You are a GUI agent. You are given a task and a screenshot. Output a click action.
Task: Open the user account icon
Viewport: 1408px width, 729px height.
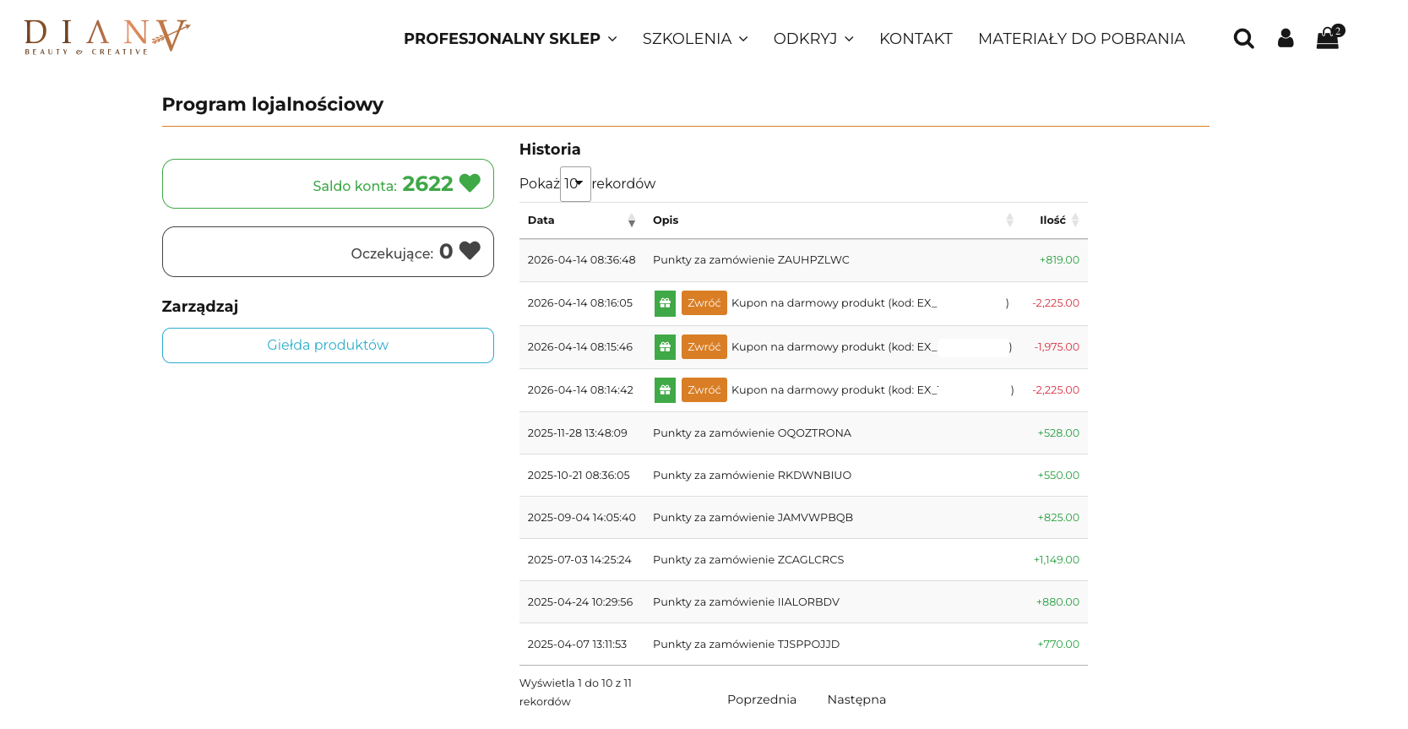(x=1286, y=38)
